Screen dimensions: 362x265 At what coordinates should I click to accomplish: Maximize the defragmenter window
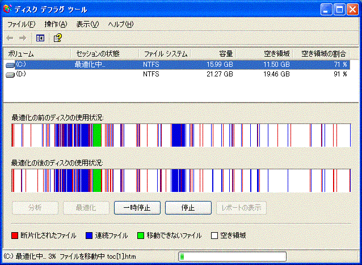coord(339,10)
